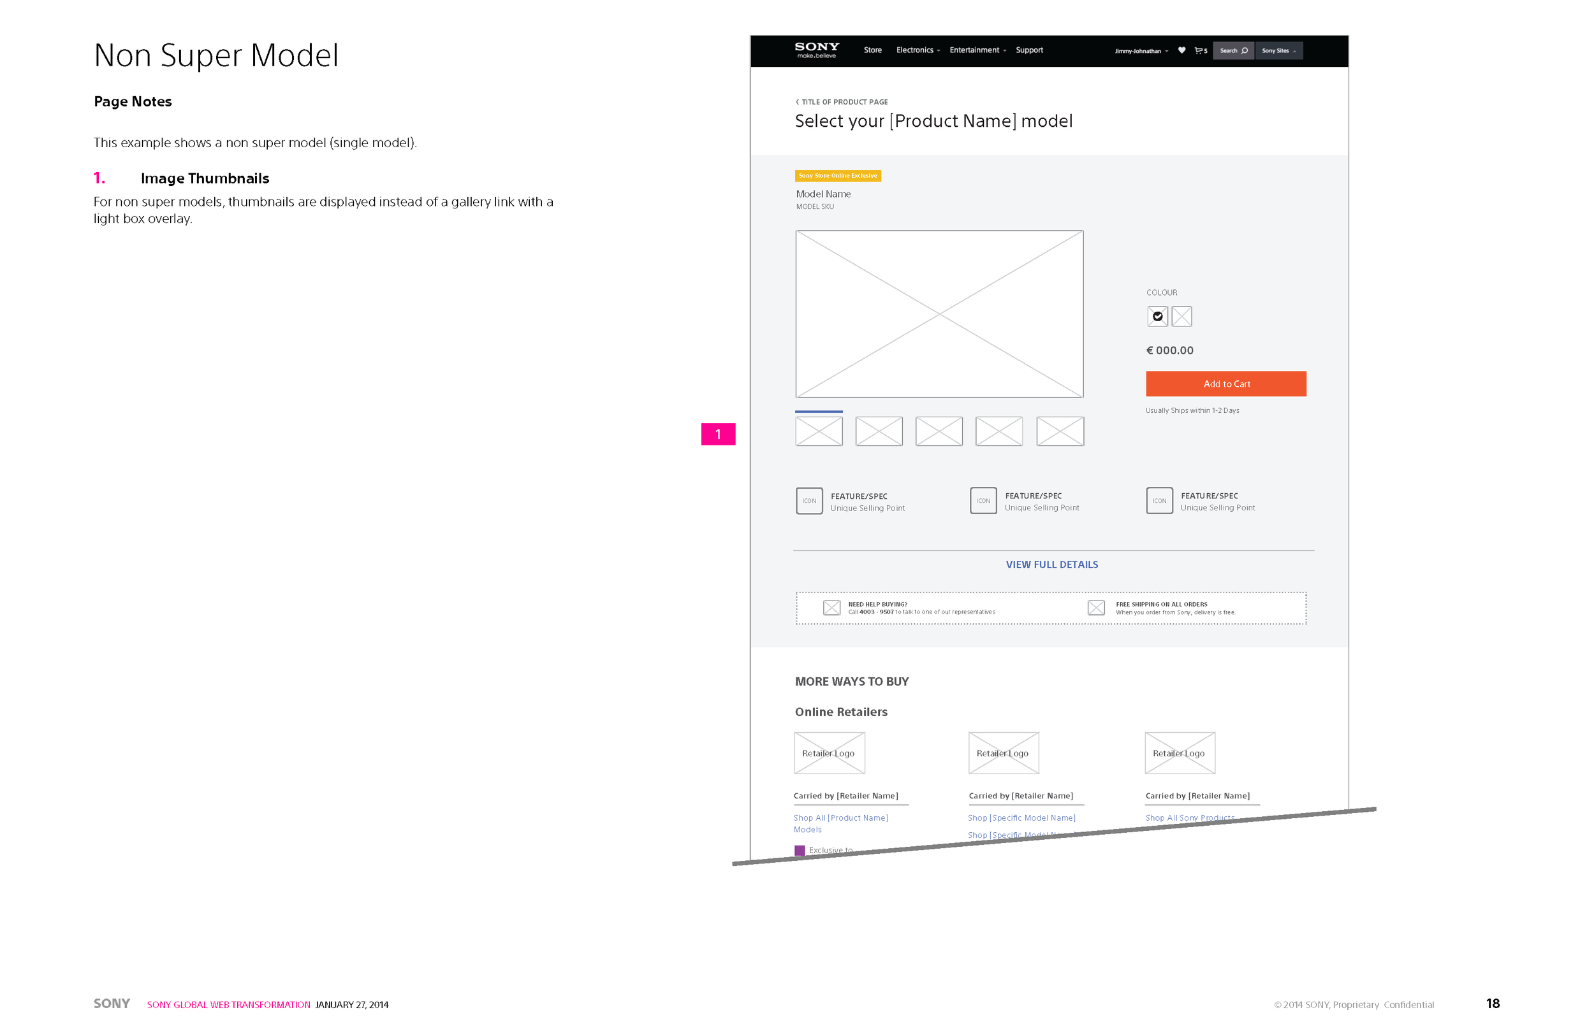
Task: Select the Wishlist heart icon
Action: (x=1180, y=50)
